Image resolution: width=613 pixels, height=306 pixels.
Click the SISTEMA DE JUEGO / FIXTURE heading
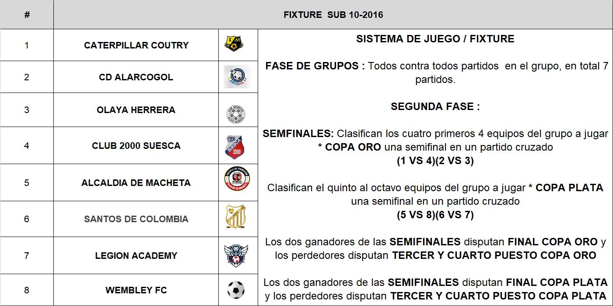pos(435,39)
